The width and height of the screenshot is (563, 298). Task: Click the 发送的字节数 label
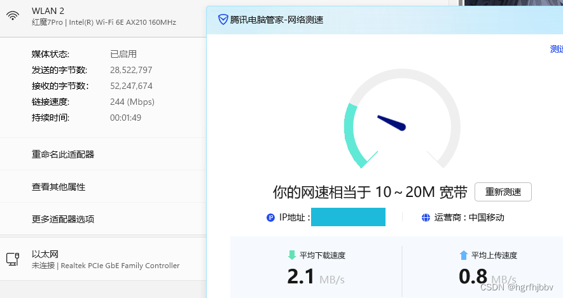coord(59,70)
